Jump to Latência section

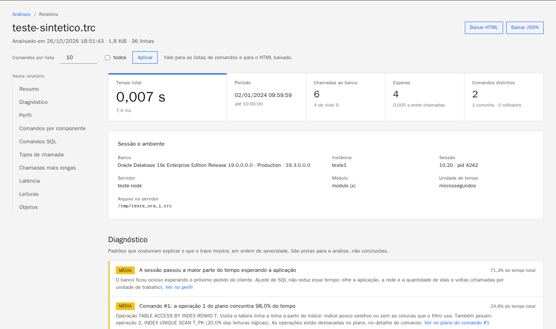click(x=29, y=181)
